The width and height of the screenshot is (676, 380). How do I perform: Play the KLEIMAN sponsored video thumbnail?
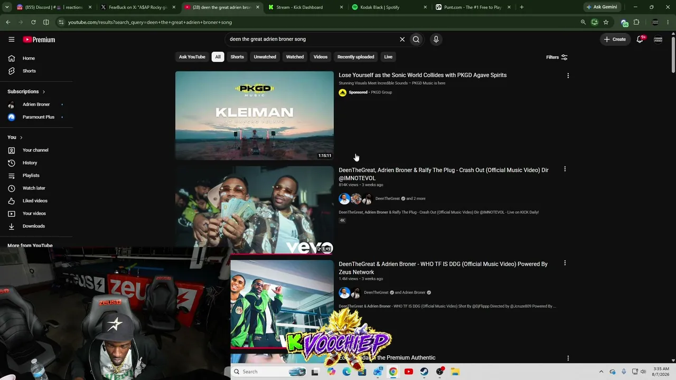click(255, 116)
